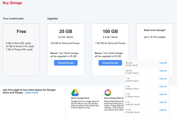
Task: Click the '100 GB' plan title
Action: point(110,31)
